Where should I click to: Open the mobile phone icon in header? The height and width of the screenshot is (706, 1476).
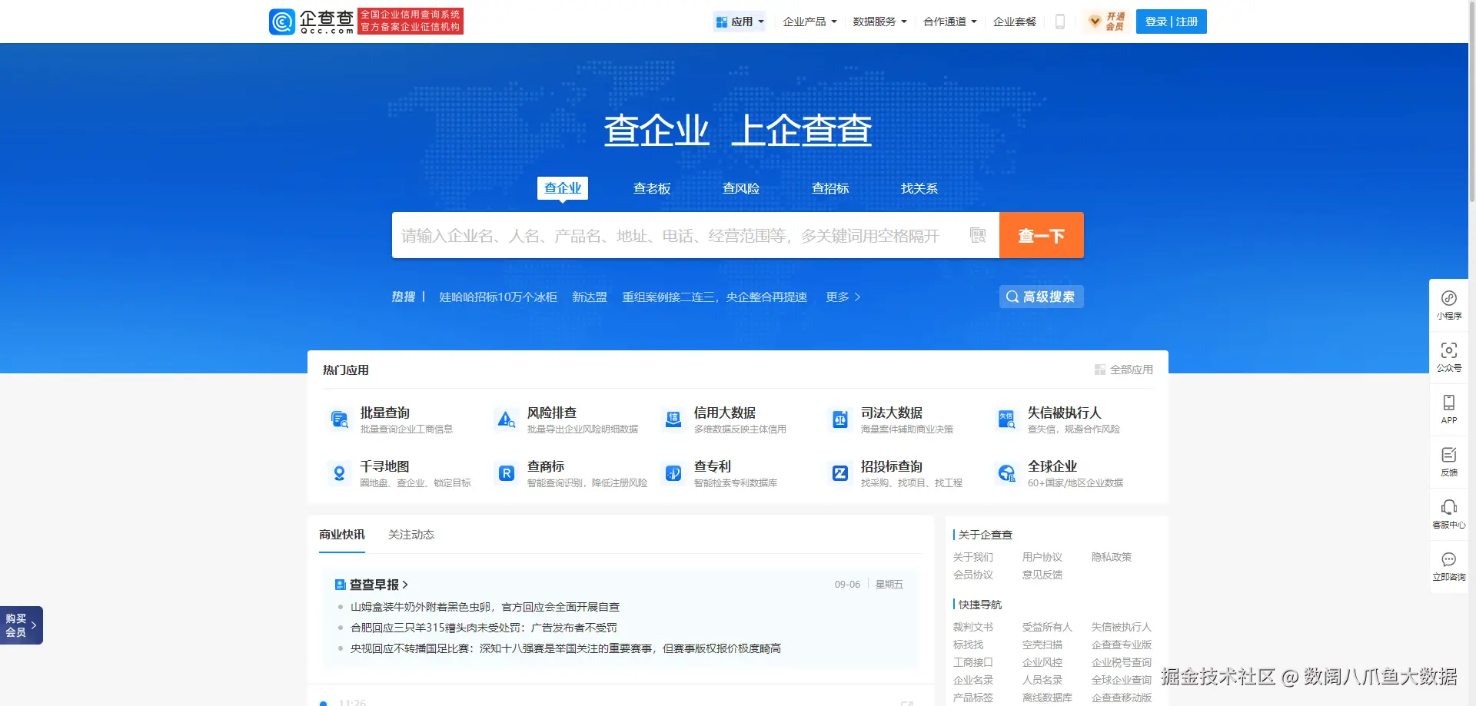(x=1060, y=22)
